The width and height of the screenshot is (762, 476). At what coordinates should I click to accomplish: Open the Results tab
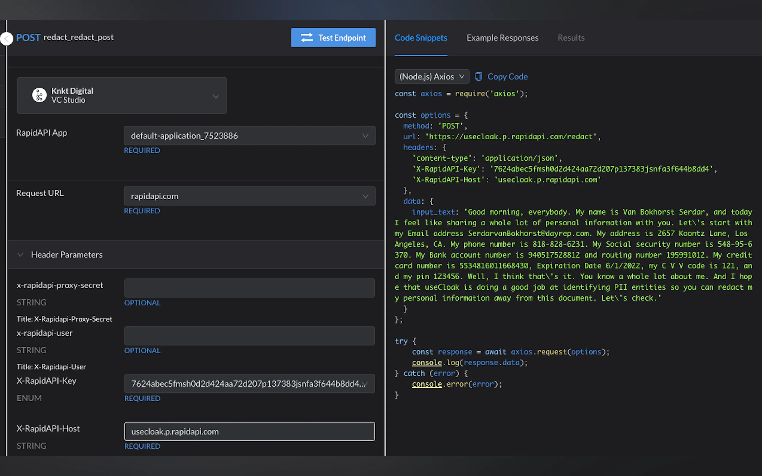coord(571,38)
